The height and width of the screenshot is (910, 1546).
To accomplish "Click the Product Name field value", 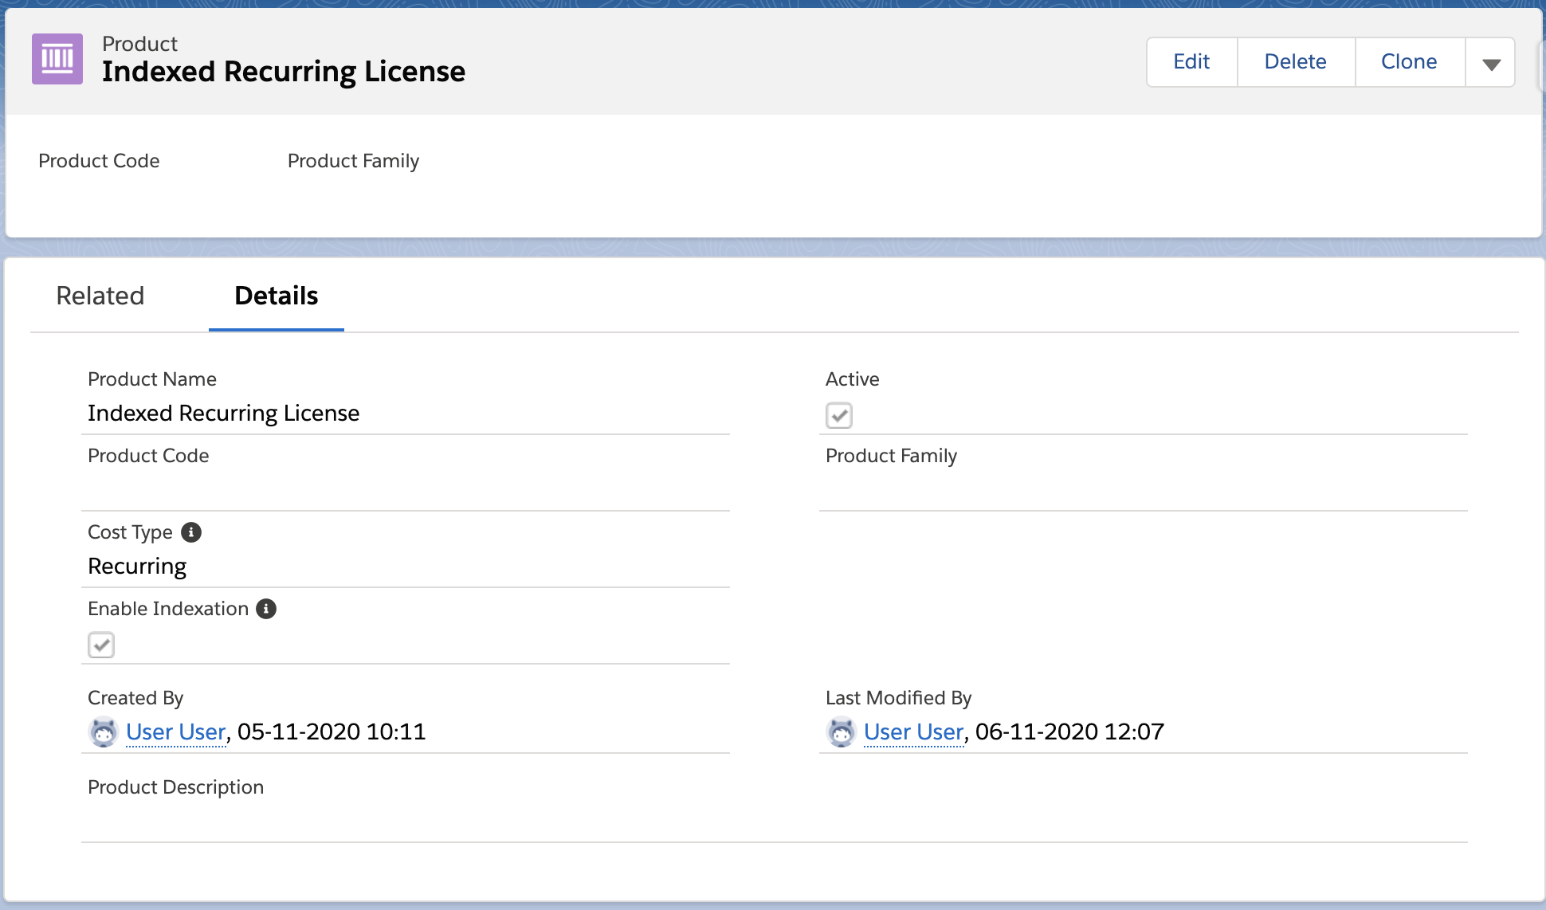I will coord(223,413).
